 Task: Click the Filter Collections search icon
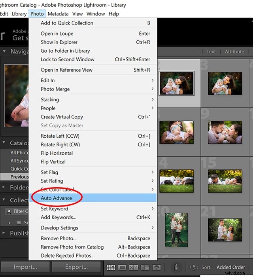[x=9, y=211]
